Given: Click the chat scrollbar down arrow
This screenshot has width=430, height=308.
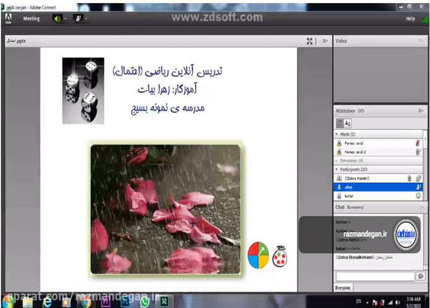Looking at the screenshot, I should [425, 267].
